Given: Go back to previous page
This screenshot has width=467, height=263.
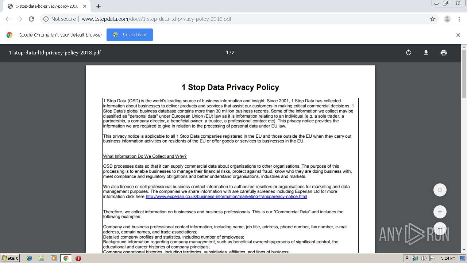Looking at the screenshot, I should point(8,19).
